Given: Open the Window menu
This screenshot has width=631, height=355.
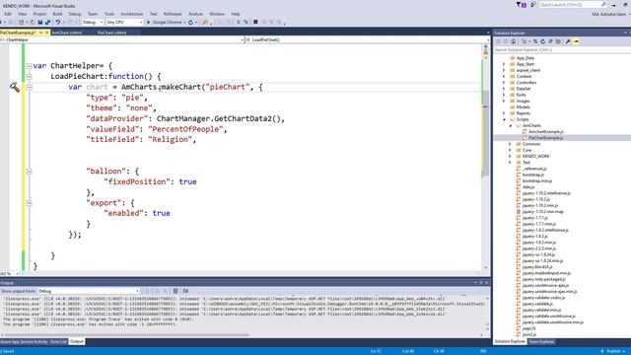Looking at the screenshot, I should [x=217, y=14].
